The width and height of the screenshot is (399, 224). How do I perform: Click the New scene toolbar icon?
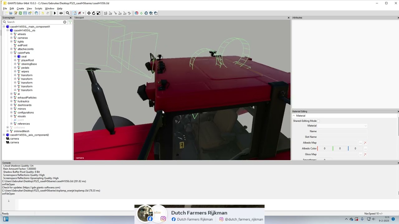6,13
